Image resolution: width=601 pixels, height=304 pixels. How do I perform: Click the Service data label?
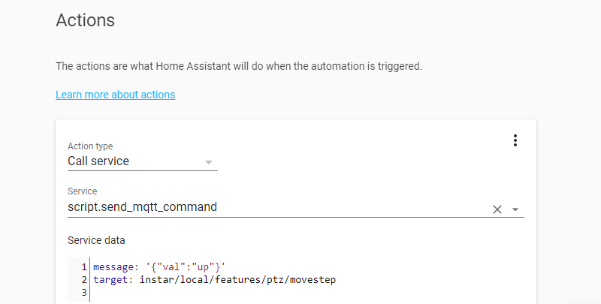click(x=96, y=240)
